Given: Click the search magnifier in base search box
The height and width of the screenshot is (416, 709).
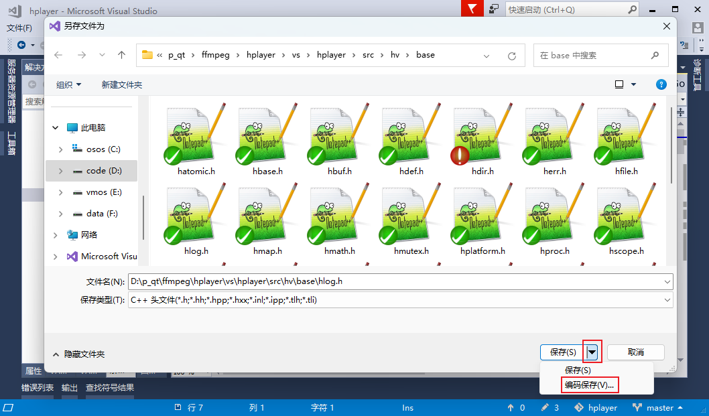Looking at the screenshot, I should click(655, 56).
